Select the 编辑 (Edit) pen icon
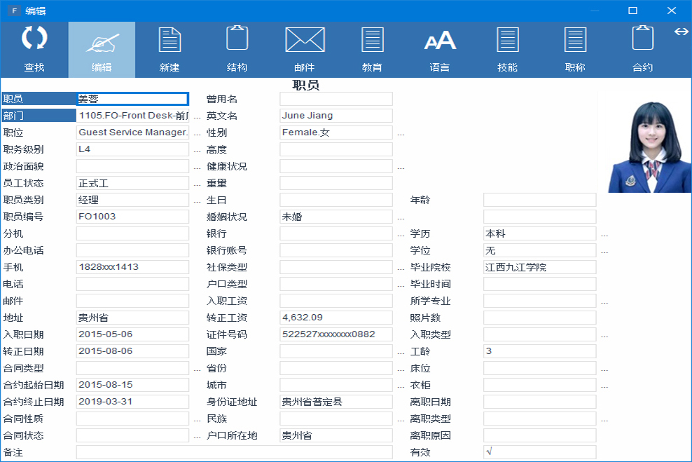This screenshot has width=692, height=462. coord(102,42)
